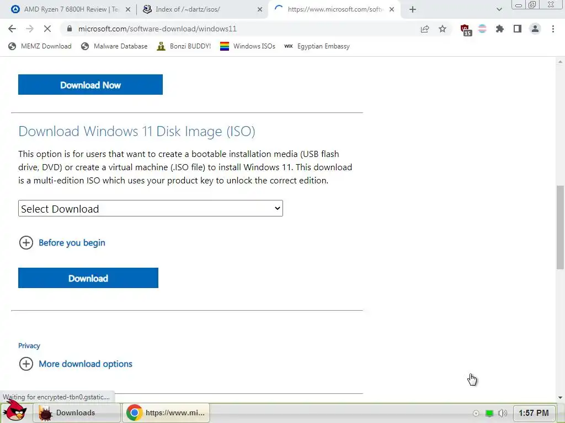Click the lock icon in address bar
This screenshot has width=565, height=423.
(70, 29)
